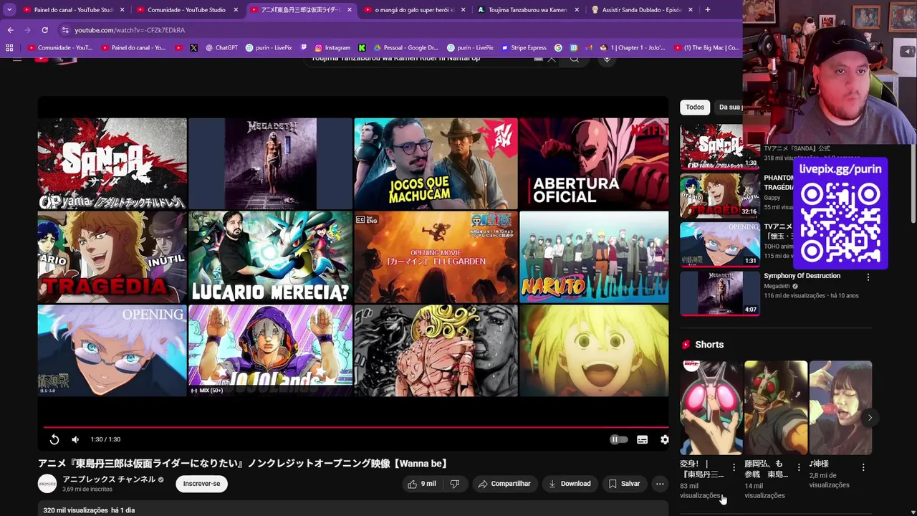This screenshot has height=516, width=917.
Task: Open the player settings gear menu
Action: click(x=665, y=439)
